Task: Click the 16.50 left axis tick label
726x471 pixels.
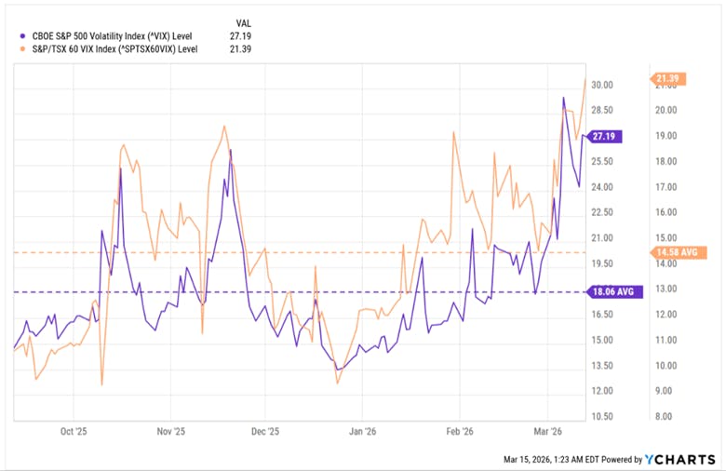Action: [x=602, y=314]
